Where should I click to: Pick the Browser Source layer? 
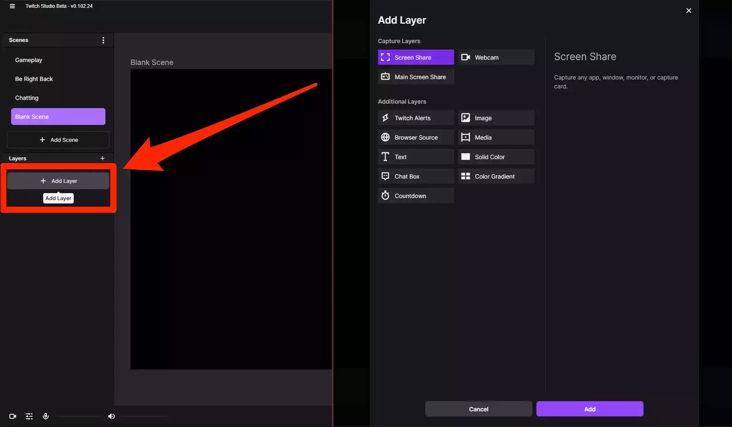pyautogui.click(x=416, y=138)
